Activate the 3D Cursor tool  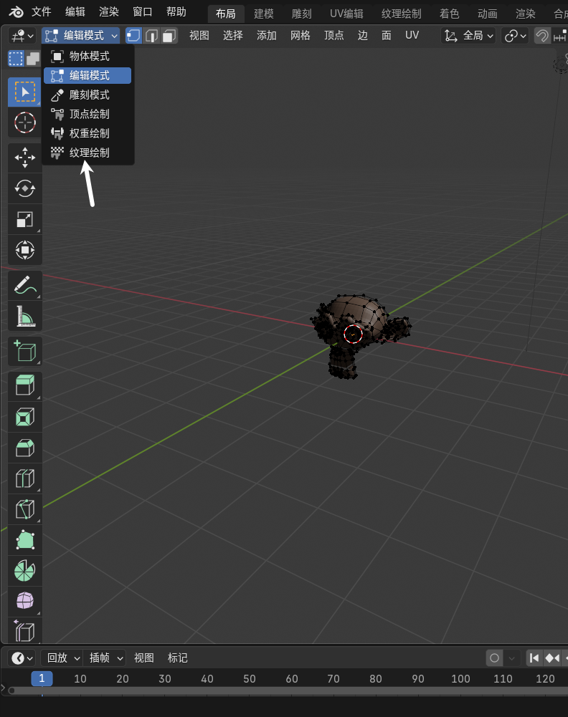[x=25, y=122]
